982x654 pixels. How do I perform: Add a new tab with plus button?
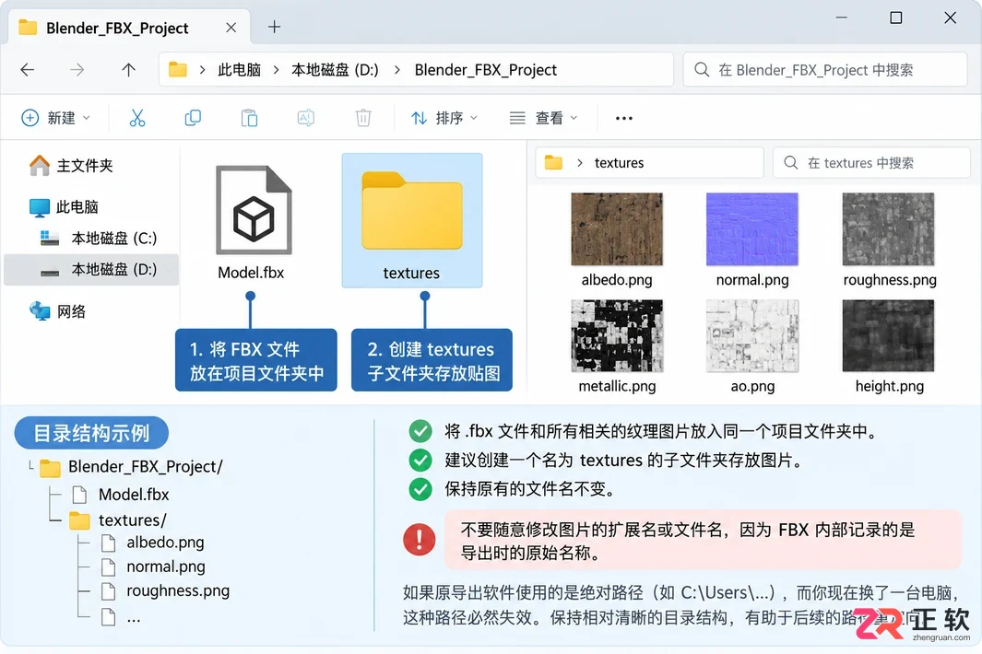click(274, 27)
